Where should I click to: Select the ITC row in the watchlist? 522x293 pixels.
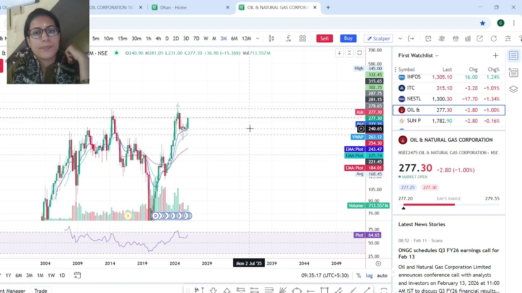(x=449, y=88)
